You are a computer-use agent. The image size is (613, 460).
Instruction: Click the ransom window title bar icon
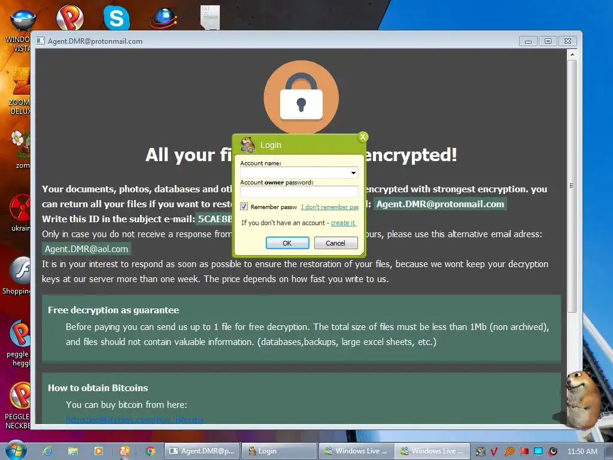(x=40, y=41)
